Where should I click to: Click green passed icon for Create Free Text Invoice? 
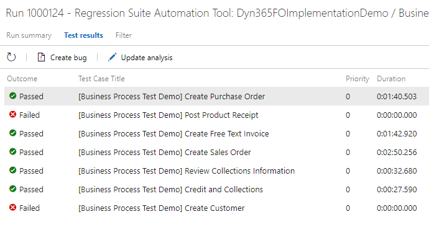[12, 133]
